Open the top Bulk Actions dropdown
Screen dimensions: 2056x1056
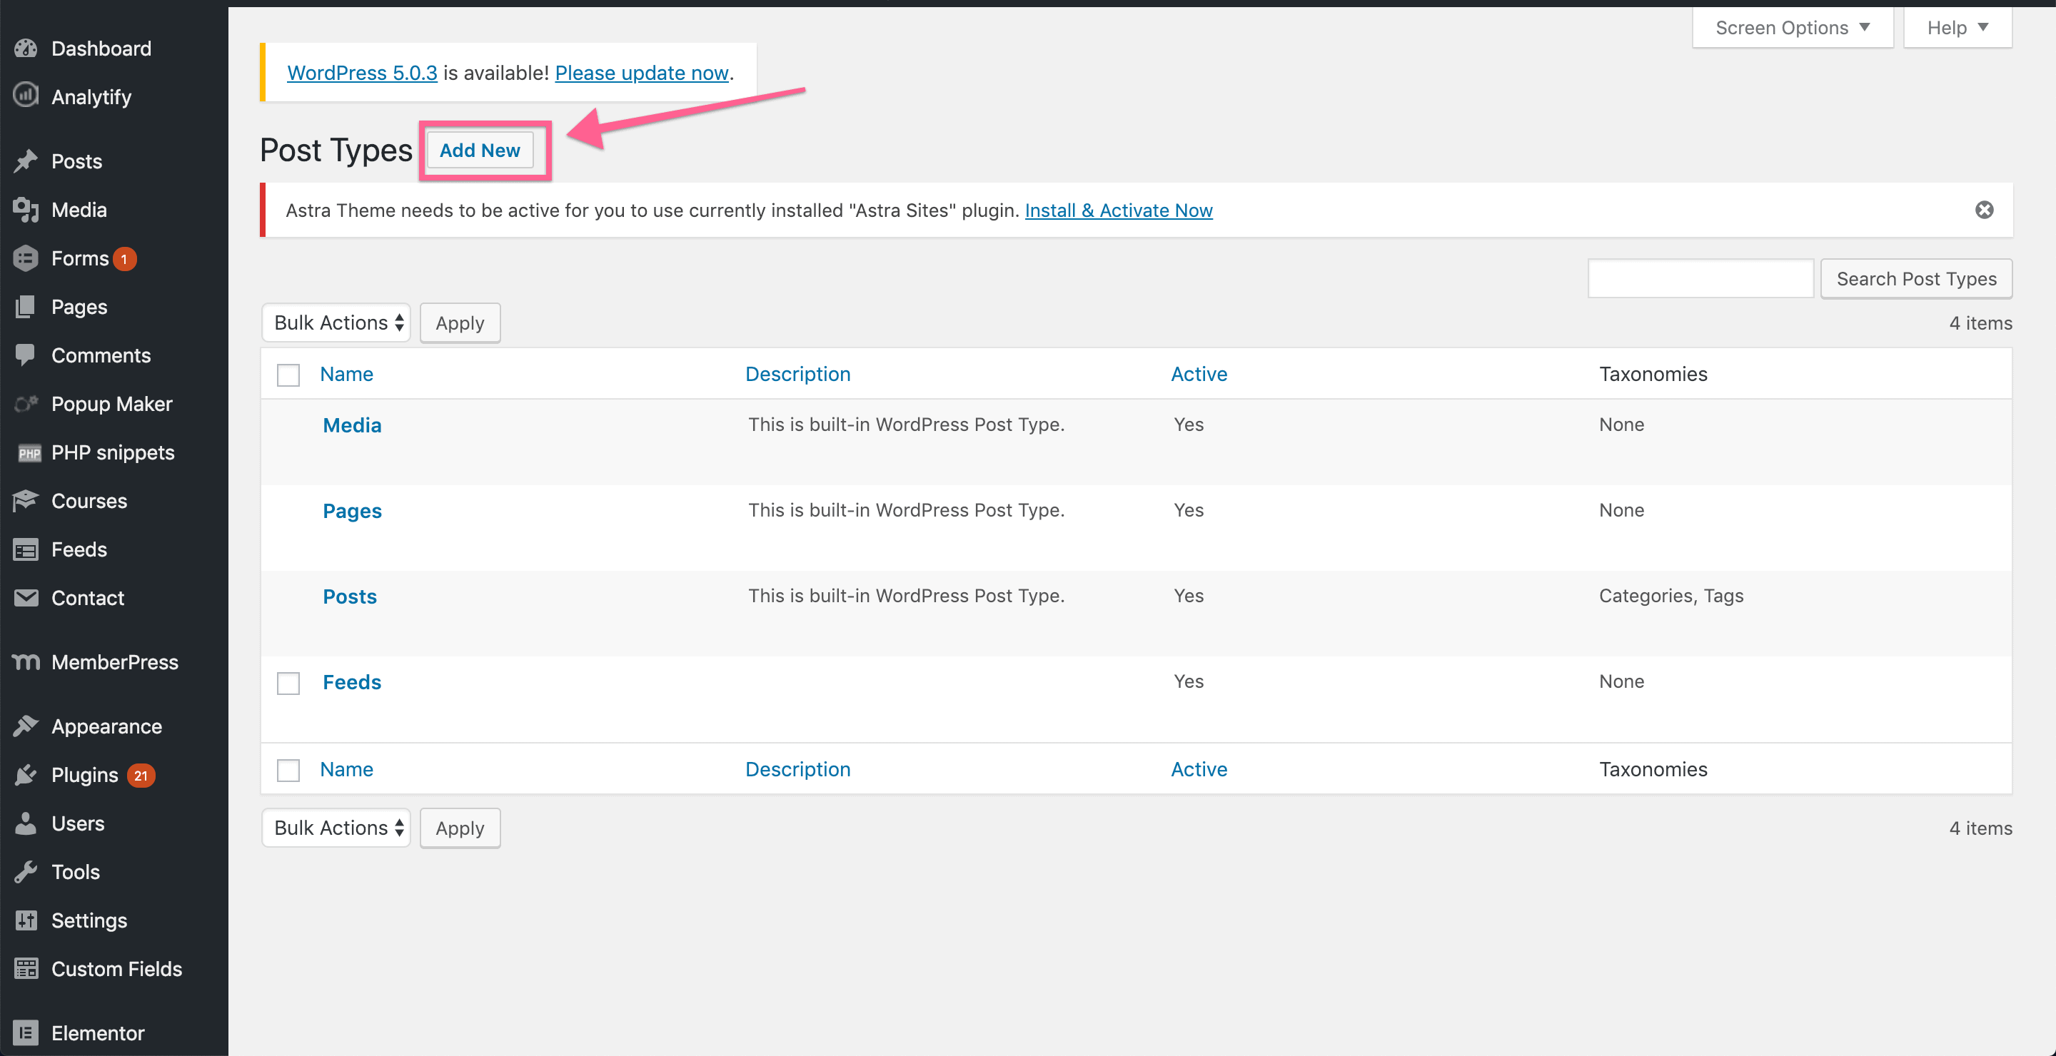[x=336, y=323]
